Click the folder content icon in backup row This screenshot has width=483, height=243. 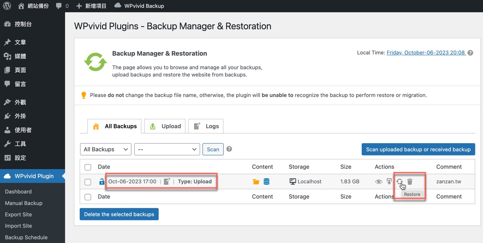(256, 182)
